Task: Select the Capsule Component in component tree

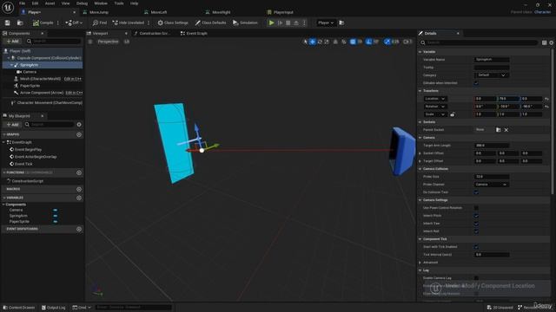Action: tap(49, 58)
